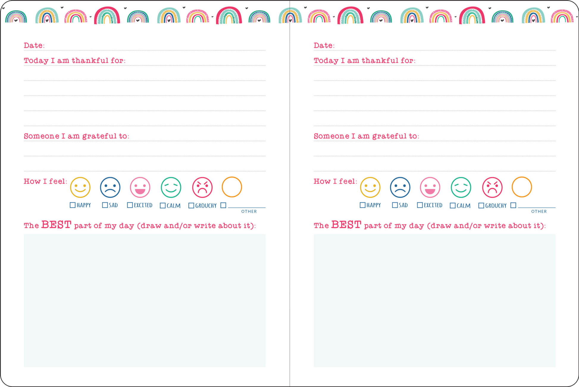This screenshot has width=579, height=387.
Task: Check the SAD checkbox on the left page
Action: point(105,205)
